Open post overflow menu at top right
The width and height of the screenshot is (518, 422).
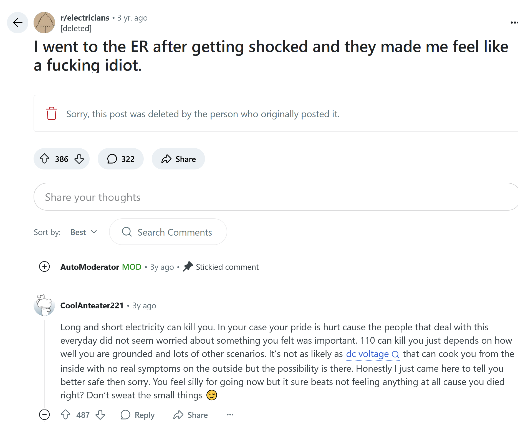tap(514, 23)
